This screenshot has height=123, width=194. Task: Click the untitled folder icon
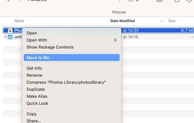click(x=10, y=37)
